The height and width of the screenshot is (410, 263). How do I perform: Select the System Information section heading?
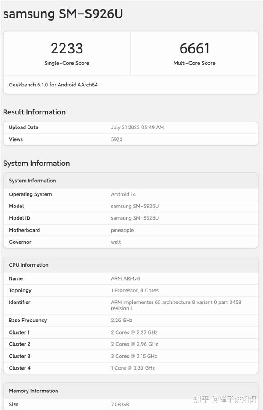36,164
